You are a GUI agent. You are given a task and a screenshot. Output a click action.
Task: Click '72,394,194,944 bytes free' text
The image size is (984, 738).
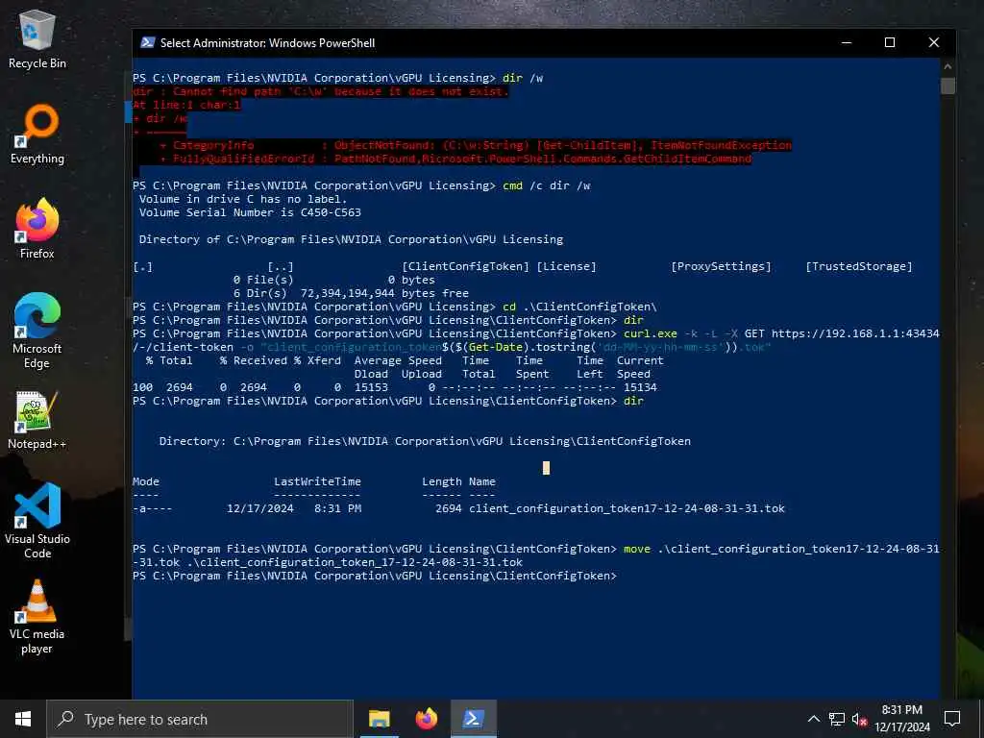point(384,293)
